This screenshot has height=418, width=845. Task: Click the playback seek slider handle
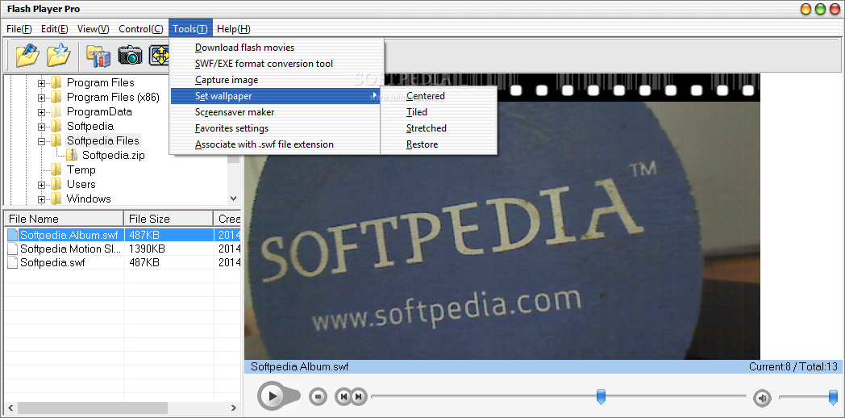tap(601, 396)
